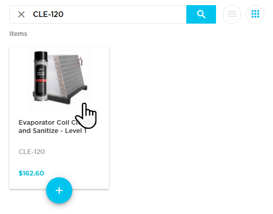This screenshot has height=214, width=273.
Task: Select the Level 1 item card
Action: (x=59, y=118)
